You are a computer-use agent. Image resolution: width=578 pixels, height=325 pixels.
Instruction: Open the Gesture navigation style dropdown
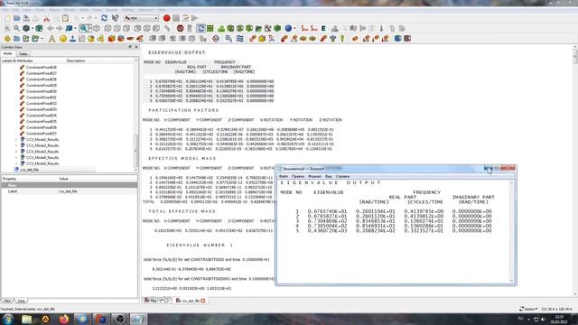click(x=528, y=309)
